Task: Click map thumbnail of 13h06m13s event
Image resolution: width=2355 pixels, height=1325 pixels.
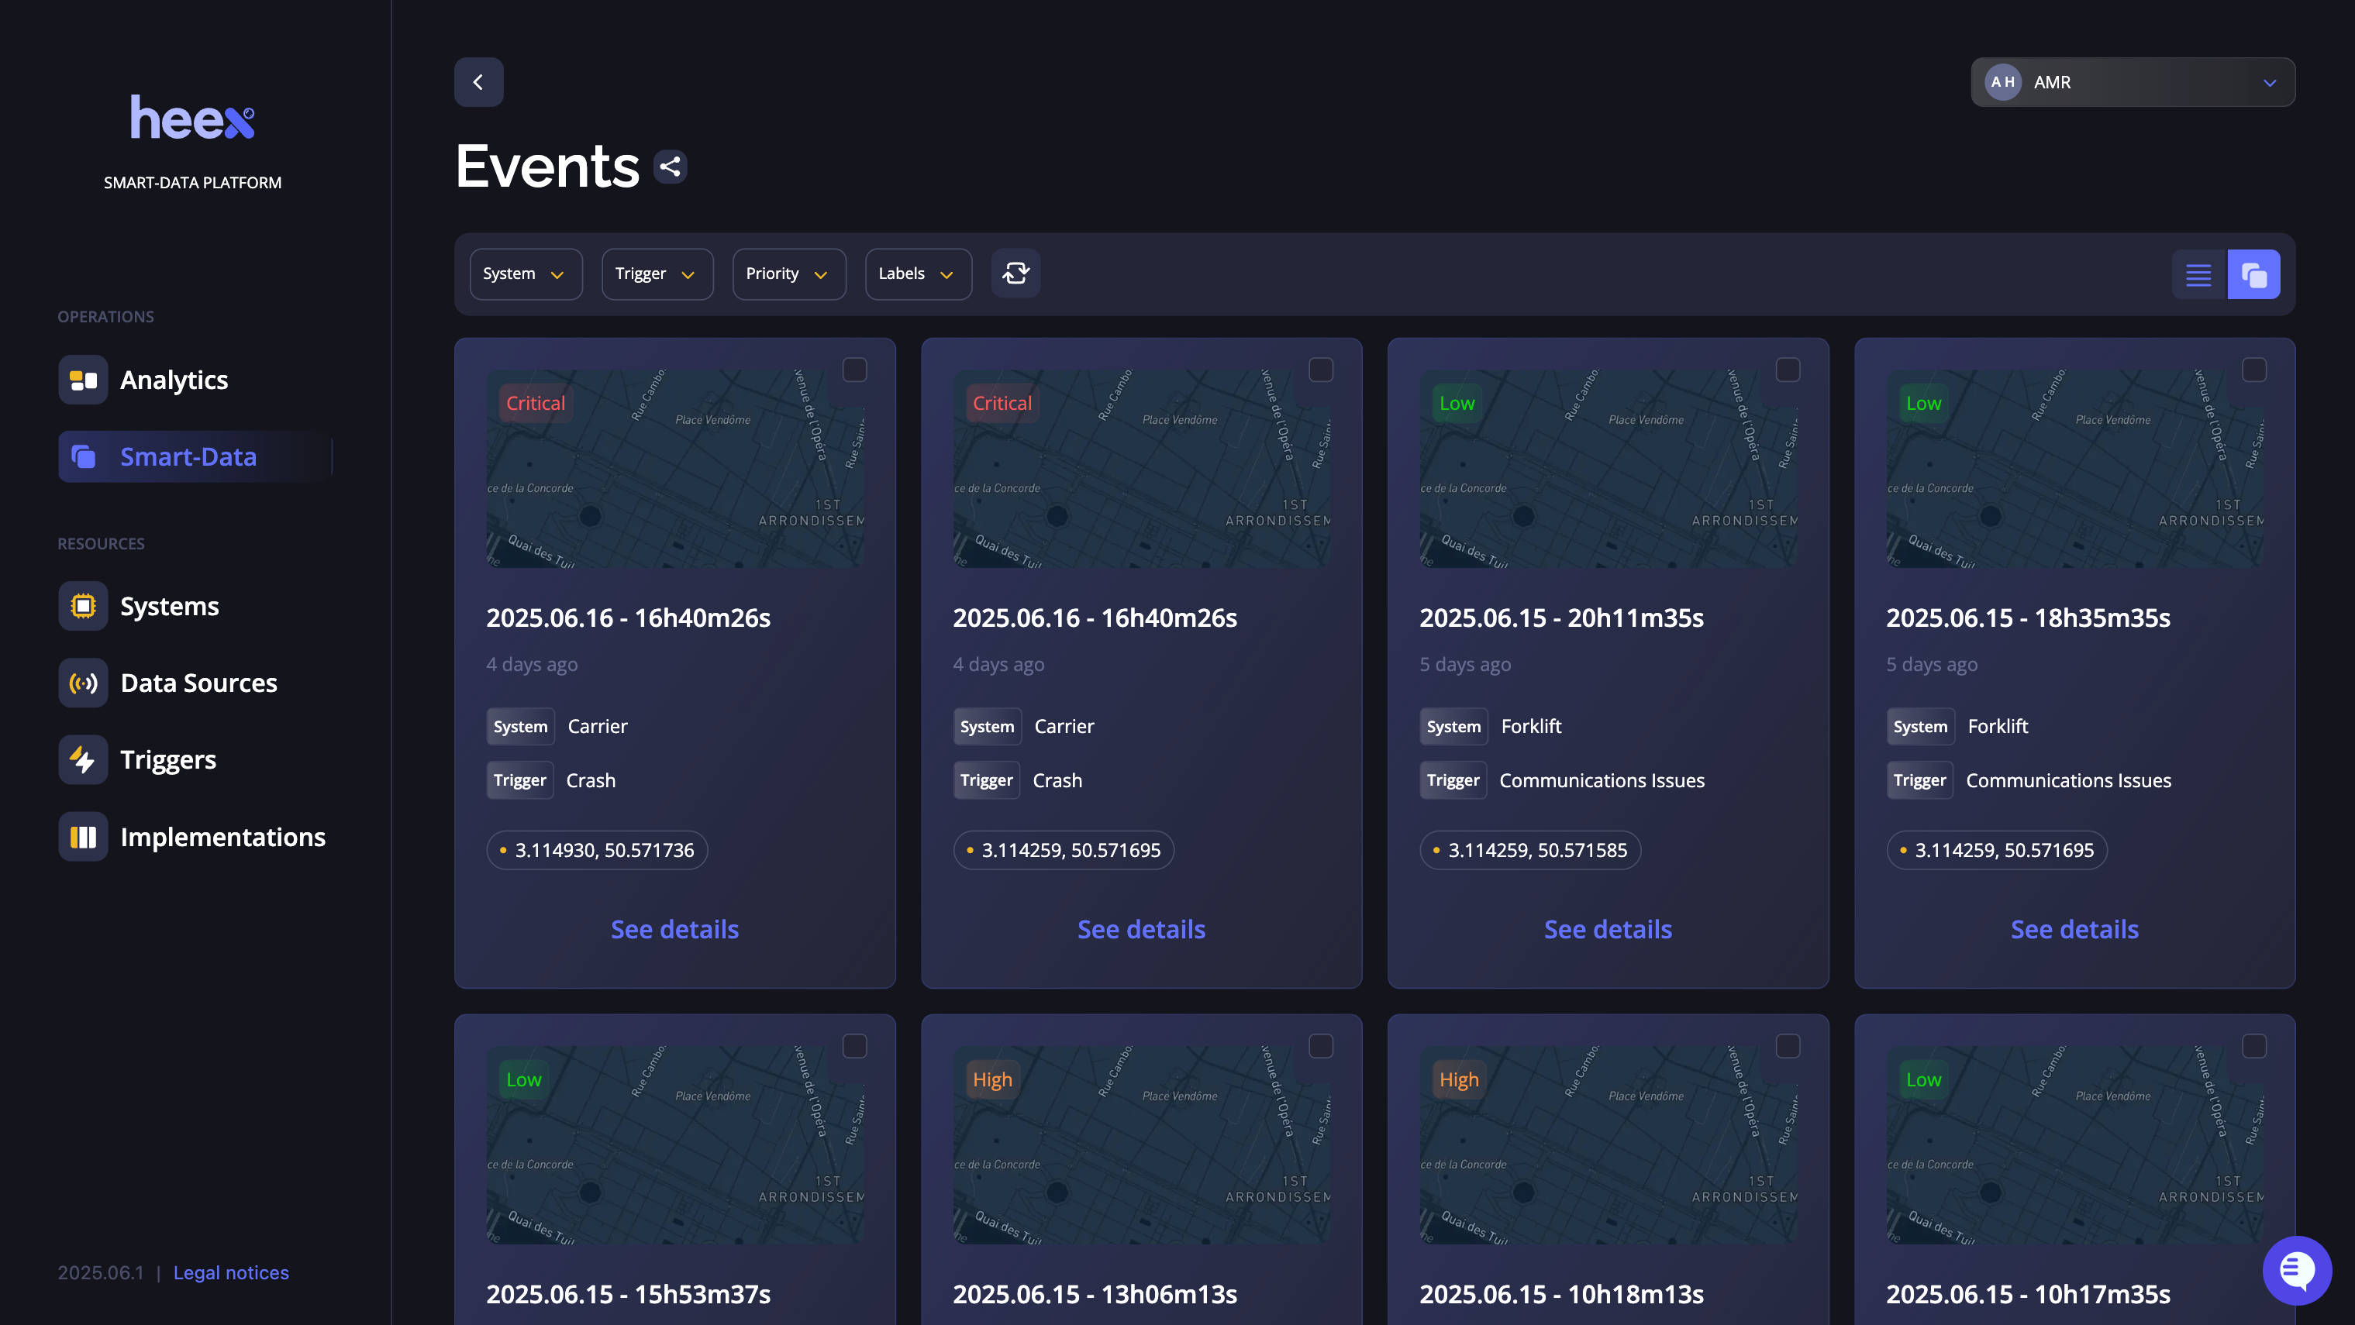Action: tap(1141, 1145)
